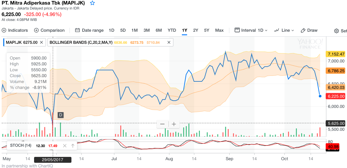Move the STOCH panel up arrow

[x=73, y=145]
